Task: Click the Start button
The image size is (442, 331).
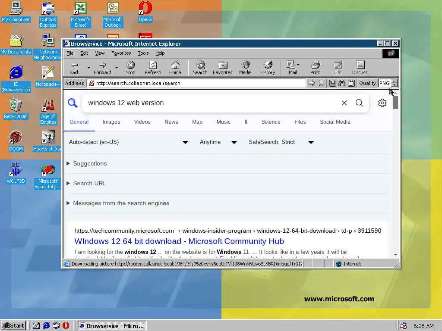Action: (13, 326)
